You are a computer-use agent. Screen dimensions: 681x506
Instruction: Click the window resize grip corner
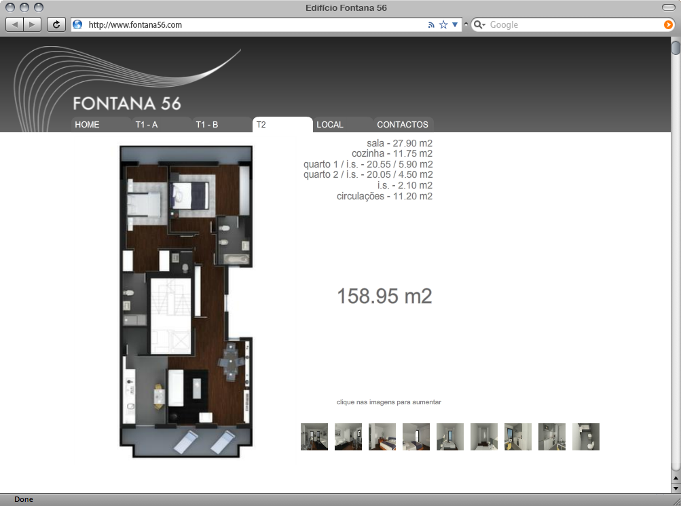click(x=676, y=501)
